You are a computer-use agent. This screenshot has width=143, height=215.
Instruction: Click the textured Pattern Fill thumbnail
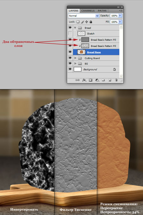(85, 46)
